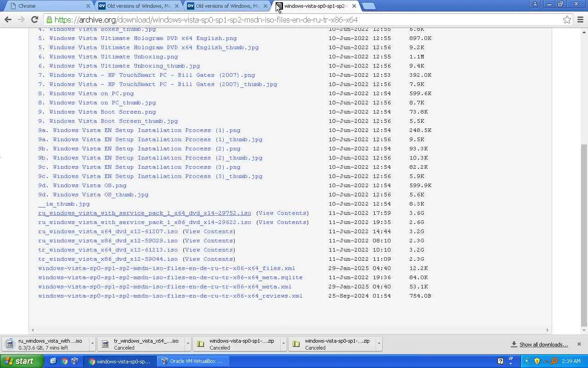Screen dimensions: 588x368
Task: Open options for the ru_windows_vista_with iso download
Action: pos(92,344)
